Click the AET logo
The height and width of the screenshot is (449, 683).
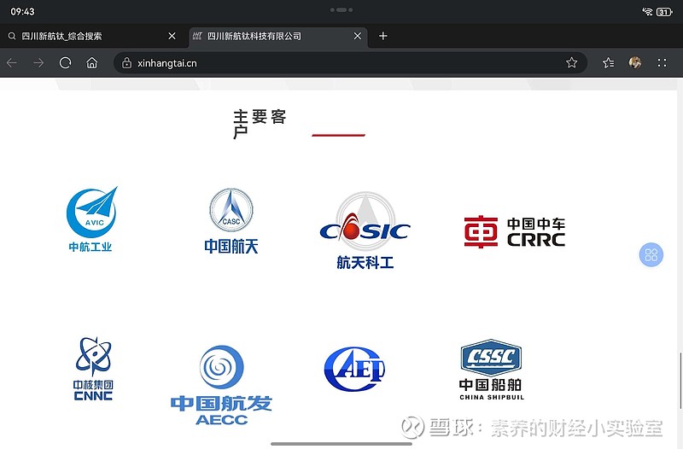point(354,370)
